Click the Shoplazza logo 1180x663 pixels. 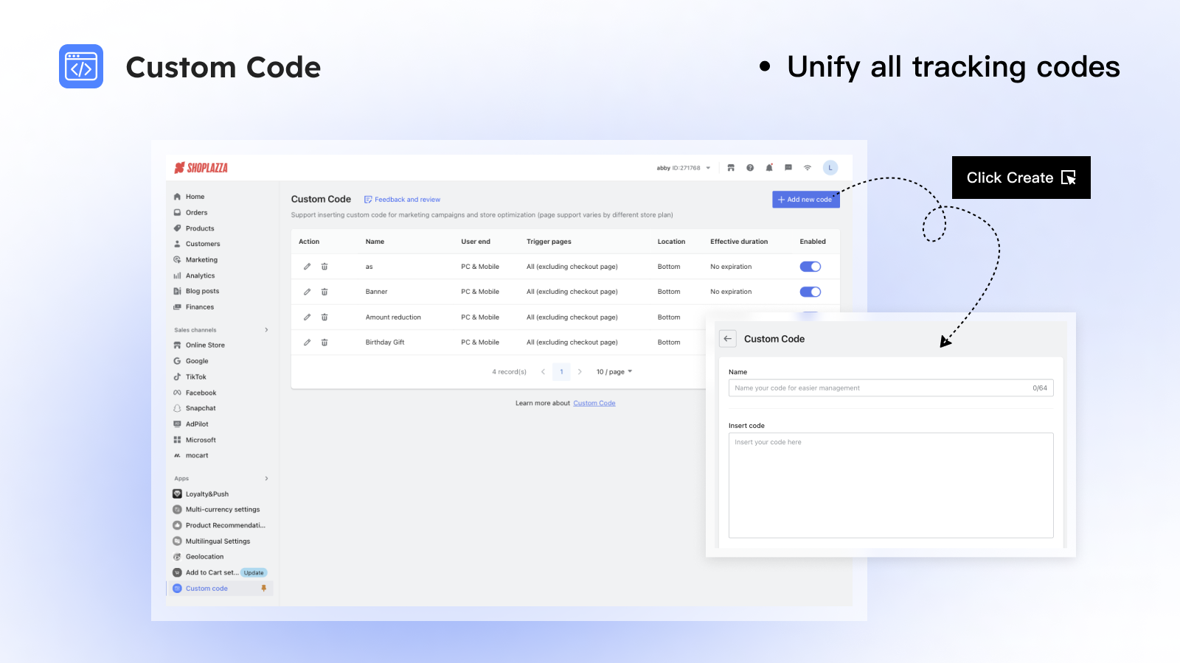[x=200, y=167]
